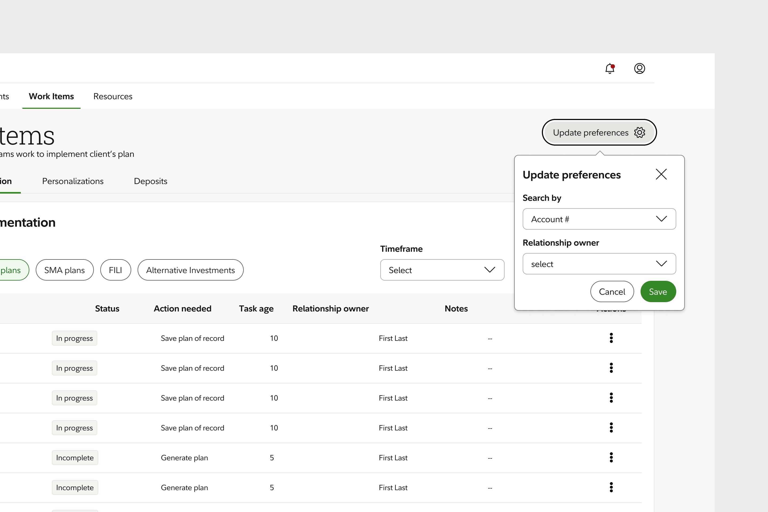Open the user profile account icon
Image resolution: width=768 pixels, height=512 pixels.
640,68
